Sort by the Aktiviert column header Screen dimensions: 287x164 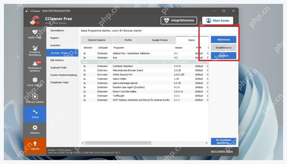[88, 48]
